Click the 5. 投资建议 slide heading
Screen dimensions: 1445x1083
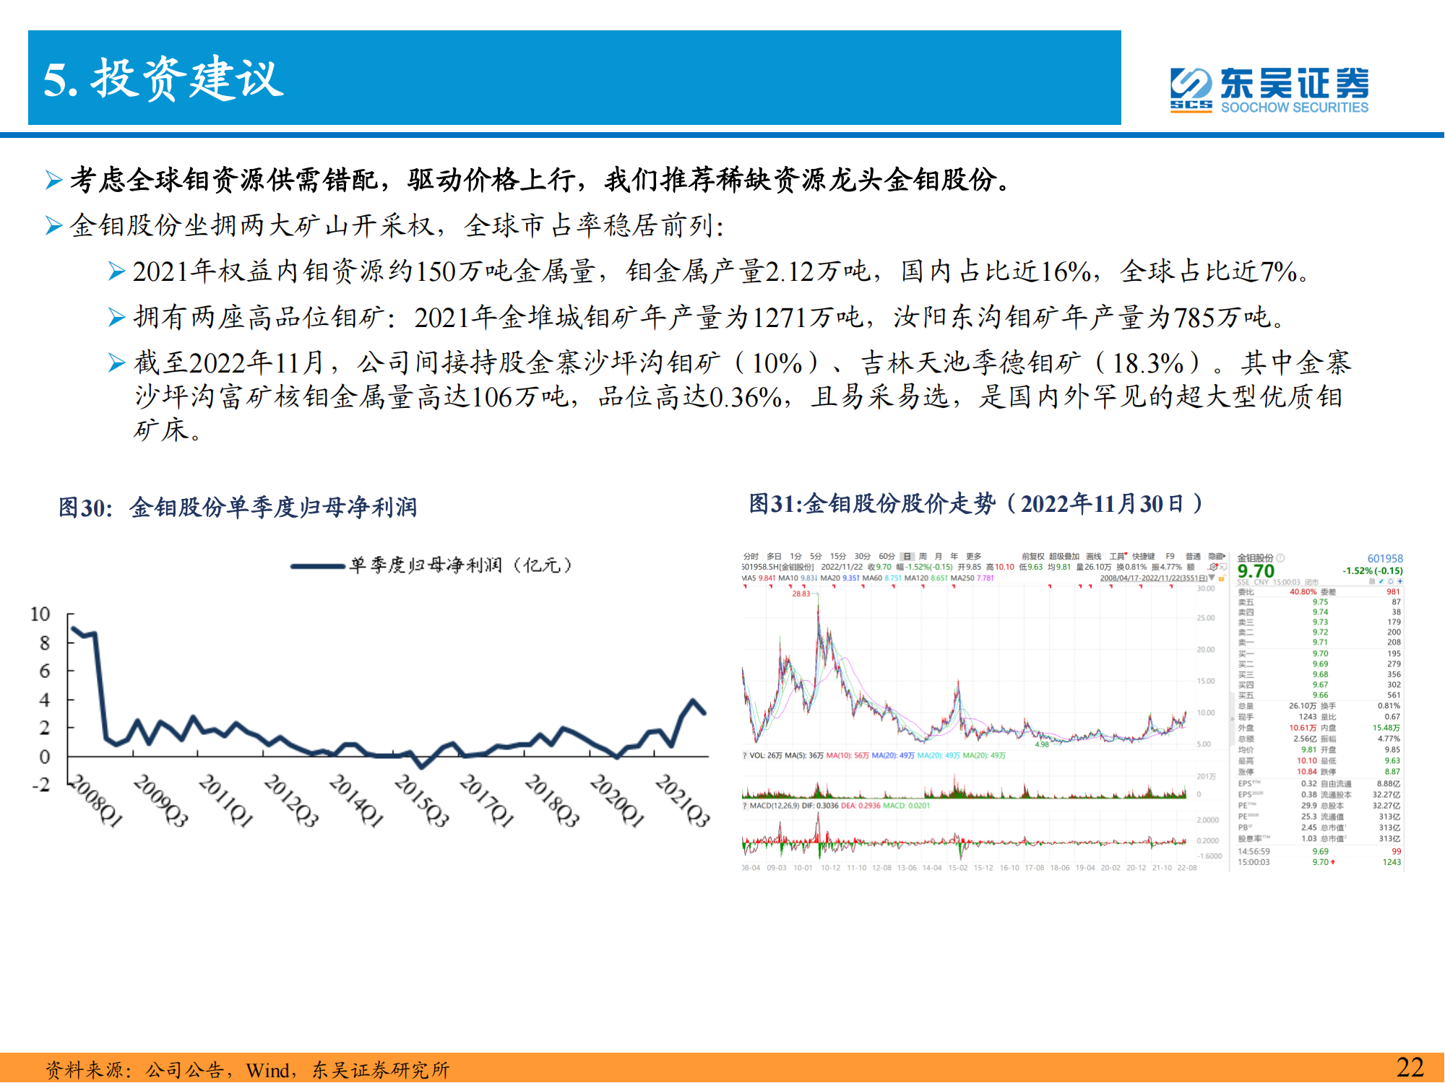163,78
